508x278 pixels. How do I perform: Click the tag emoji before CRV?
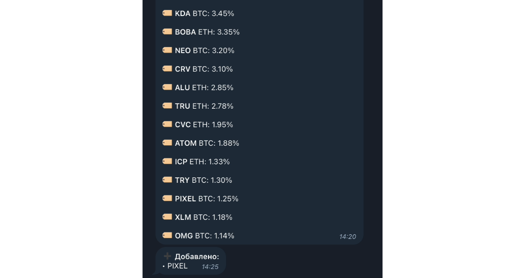coord(167,69)
